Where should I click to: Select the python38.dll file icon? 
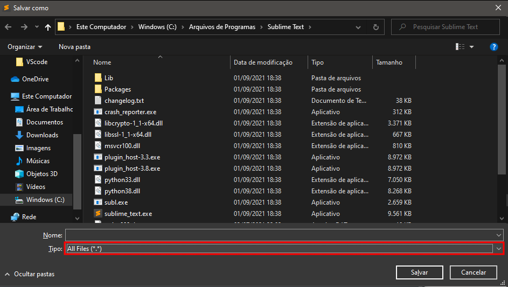point(98,191)
